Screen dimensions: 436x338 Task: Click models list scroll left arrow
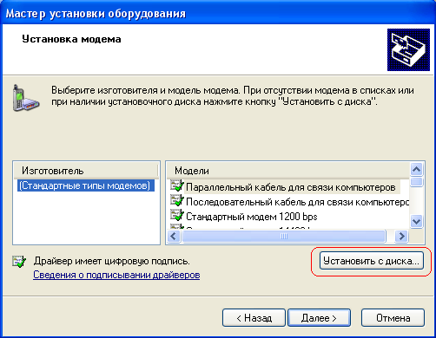pos(174,237)
